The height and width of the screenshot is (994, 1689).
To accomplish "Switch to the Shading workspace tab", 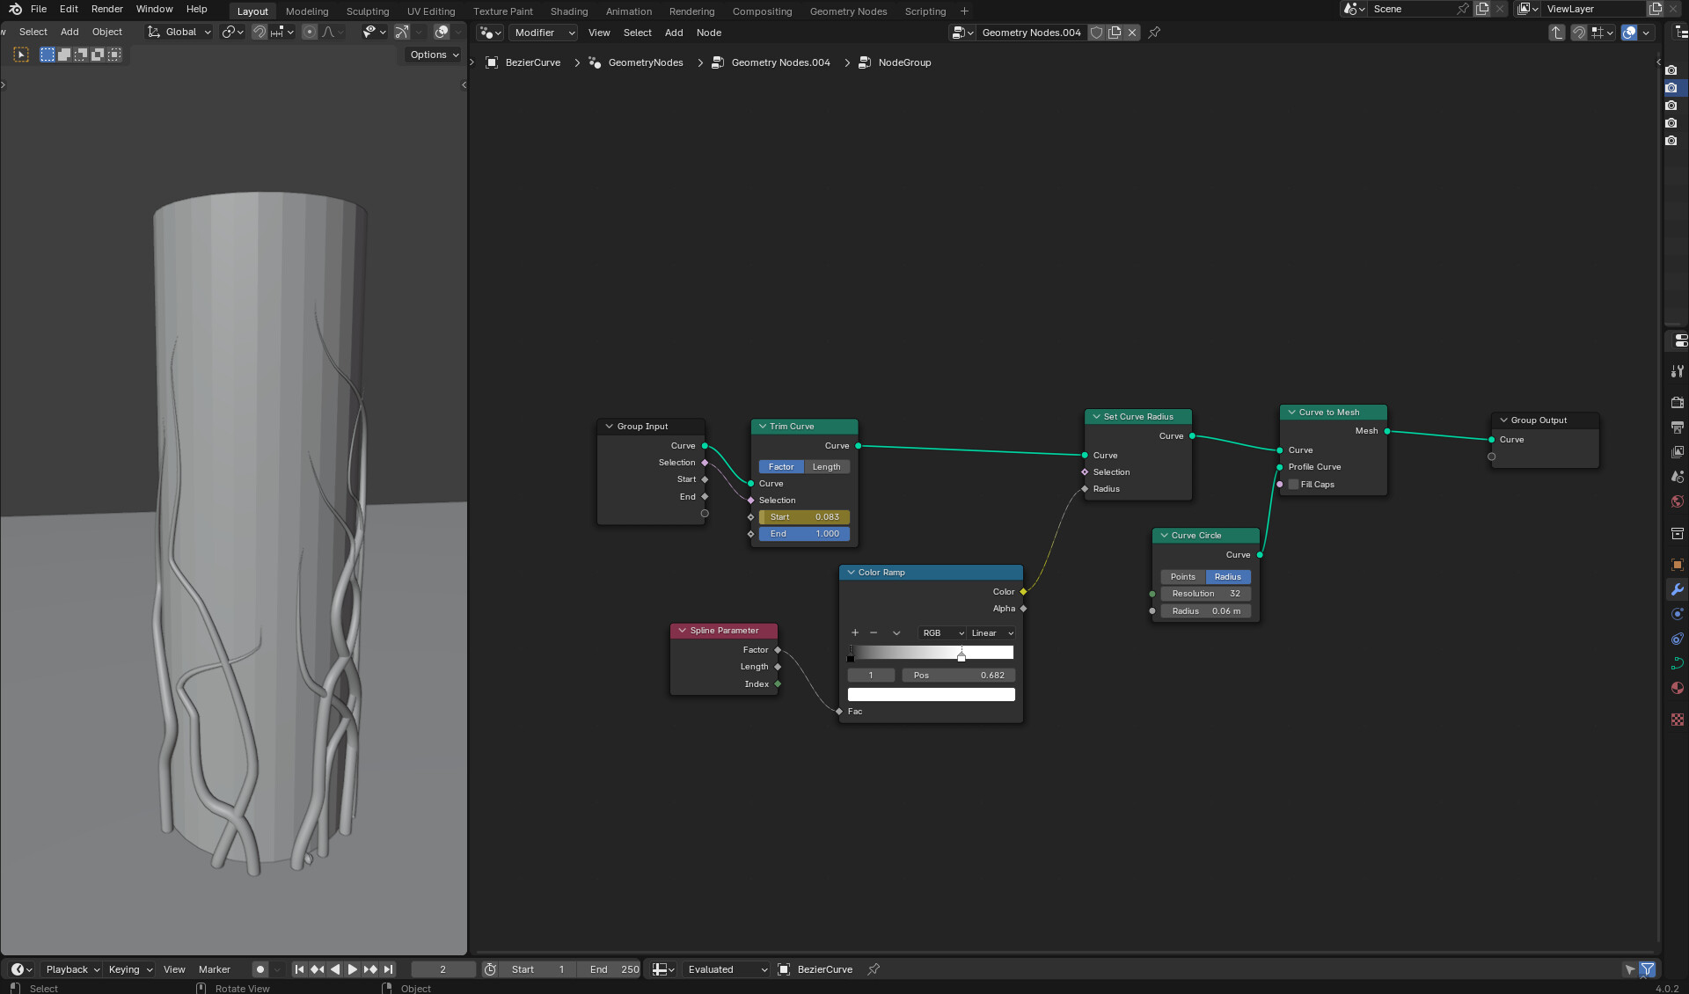I will (x=568, y=11).
